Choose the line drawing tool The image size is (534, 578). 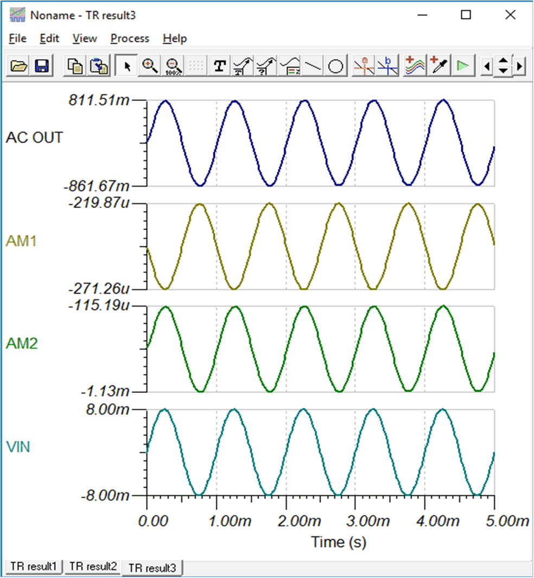(313, 66)
